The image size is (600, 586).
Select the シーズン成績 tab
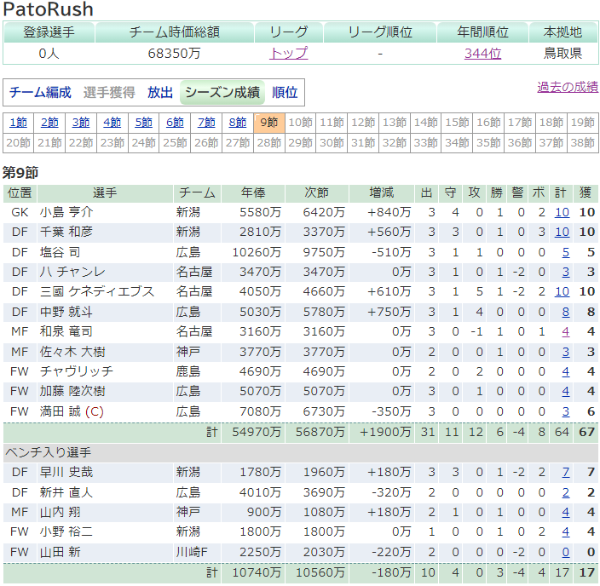pyautogui.click(x=222, y=93)
